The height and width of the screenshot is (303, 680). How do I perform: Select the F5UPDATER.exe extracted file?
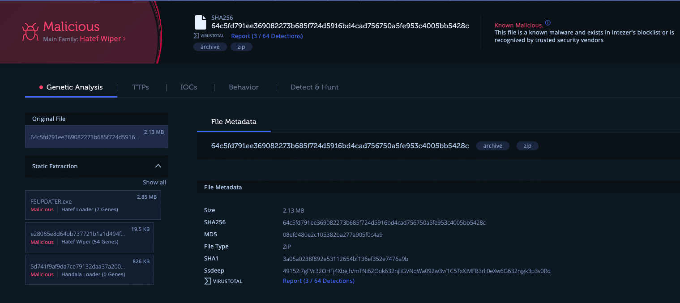93,205
